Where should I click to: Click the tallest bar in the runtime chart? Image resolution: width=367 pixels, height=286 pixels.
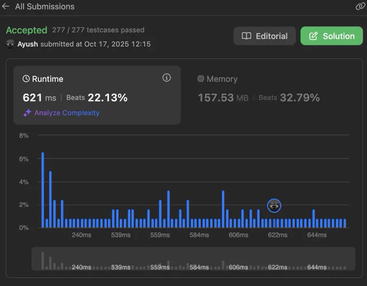(x=43, y=190)
